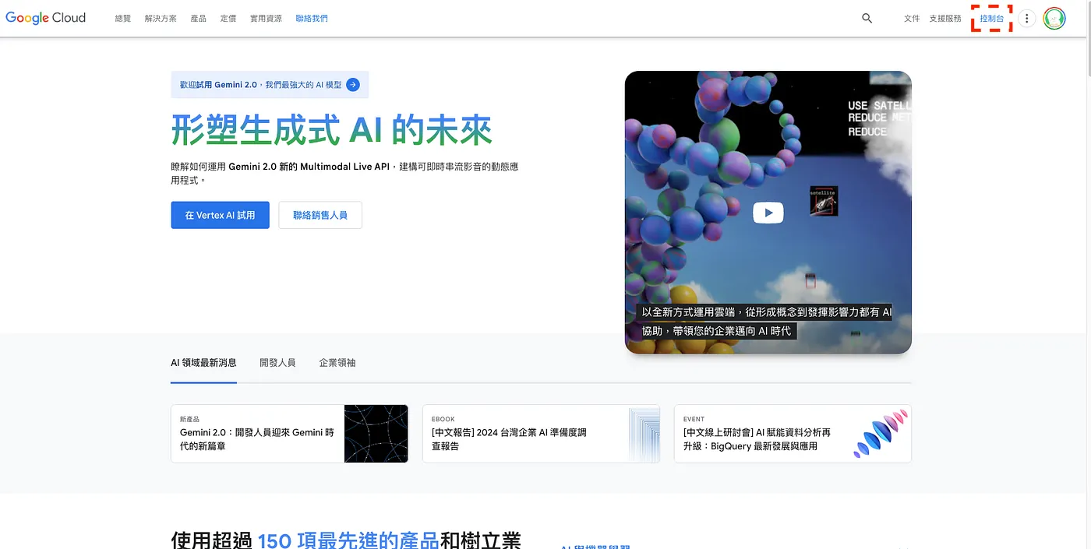Image resolution: width=1091 pixels, height=549 pixels.
Task: Open BigQuery 最新發展與應用 event card
Action: point(793,434)
